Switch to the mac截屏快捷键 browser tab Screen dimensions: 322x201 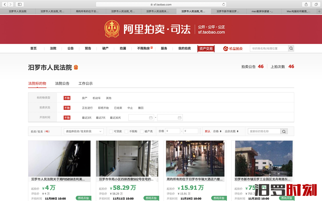click(264, 12)
